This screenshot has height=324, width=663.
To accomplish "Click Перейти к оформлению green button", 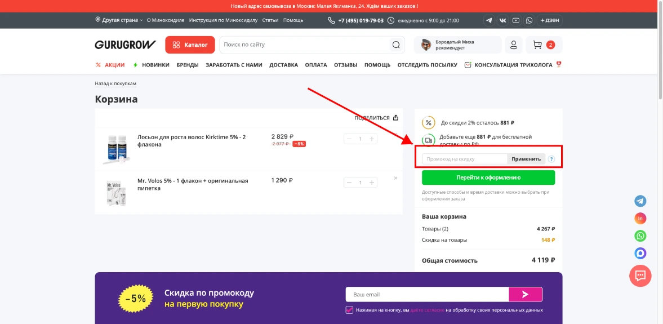I will 488,177.
